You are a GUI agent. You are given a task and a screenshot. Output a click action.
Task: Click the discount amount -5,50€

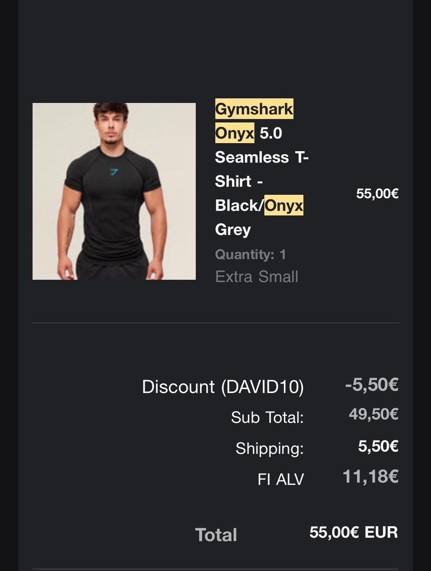[x=371, y=385]
